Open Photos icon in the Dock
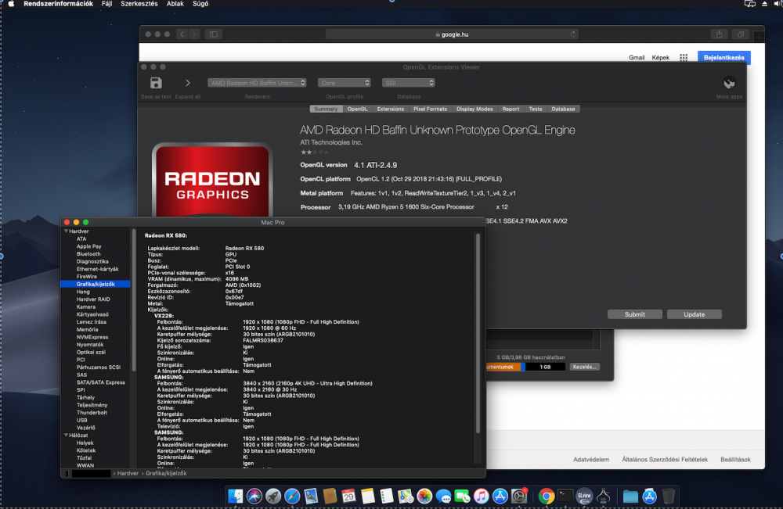 click(x=424, y=496)
